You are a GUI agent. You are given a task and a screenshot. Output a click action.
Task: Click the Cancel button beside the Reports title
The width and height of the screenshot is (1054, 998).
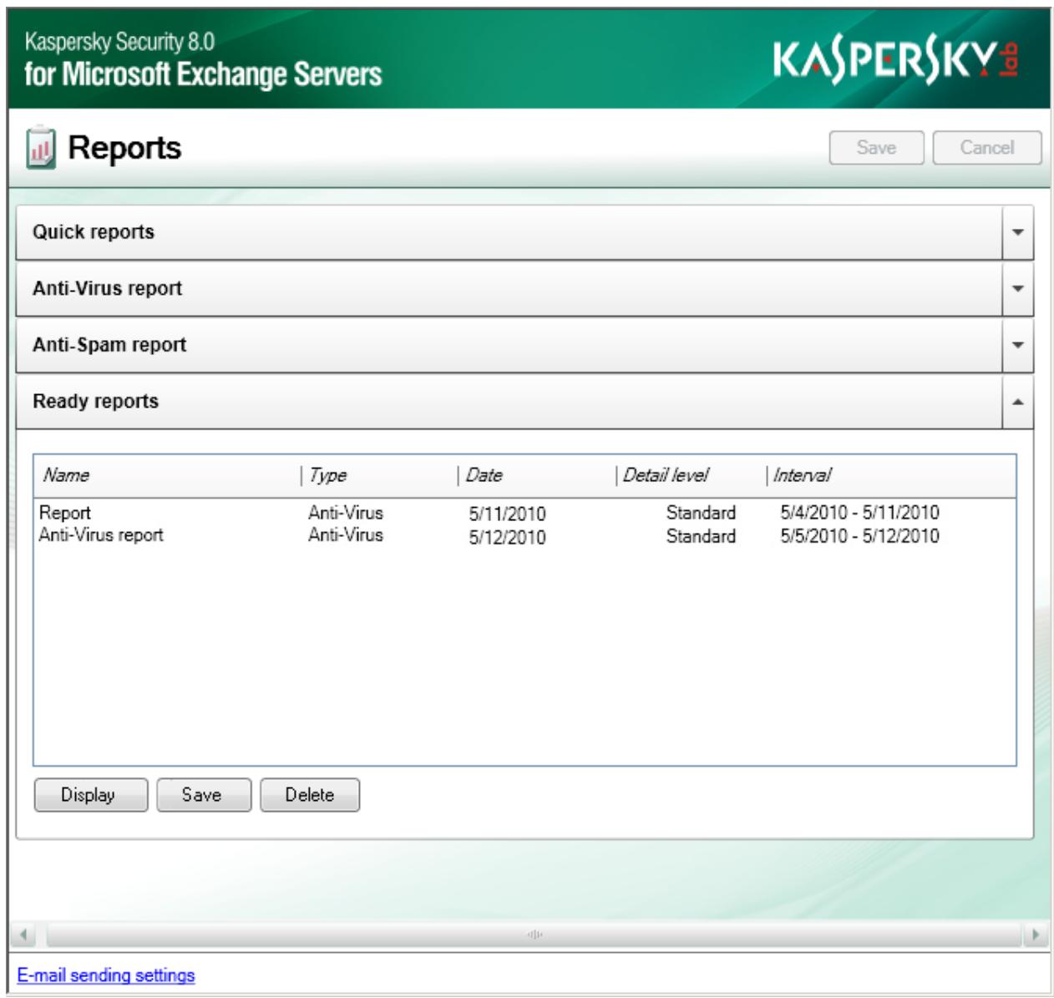pos(987,148)
